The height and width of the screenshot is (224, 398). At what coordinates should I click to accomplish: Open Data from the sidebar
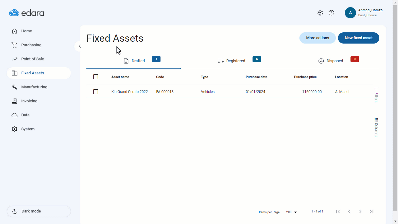point(39,115)
